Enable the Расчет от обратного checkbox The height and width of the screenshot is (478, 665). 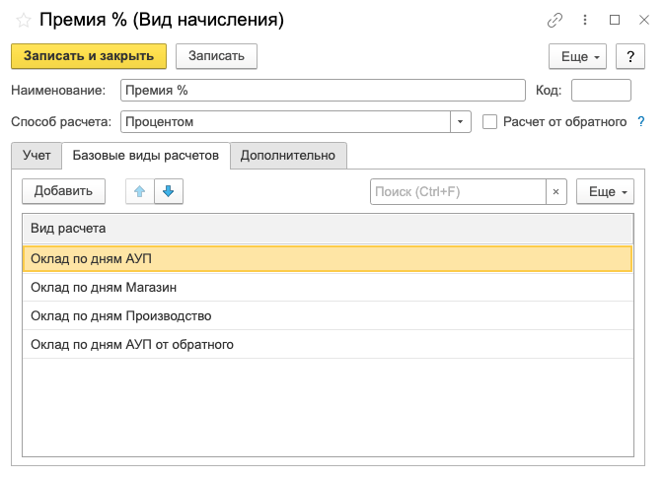tap(489, 122)
